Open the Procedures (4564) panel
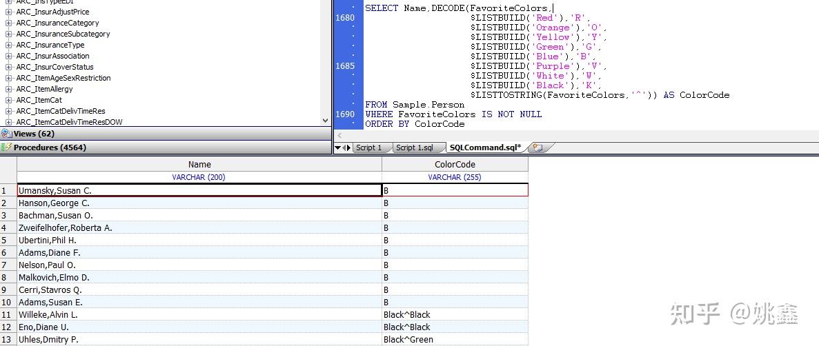Viewport: 819px width, 346px height. 165,147
